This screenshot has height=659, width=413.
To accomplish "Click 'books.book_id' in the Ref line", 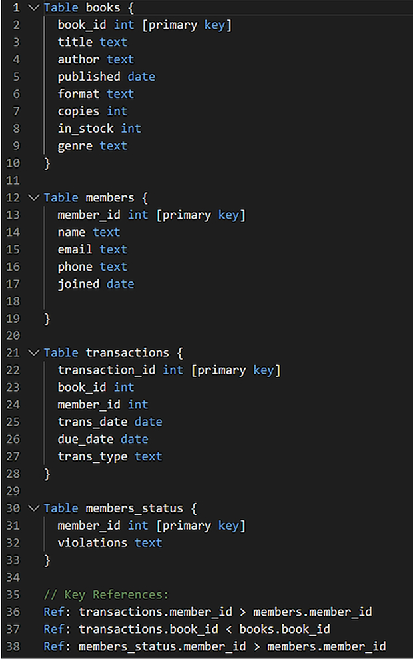I will pyautogui.click(x=284, y=629).
